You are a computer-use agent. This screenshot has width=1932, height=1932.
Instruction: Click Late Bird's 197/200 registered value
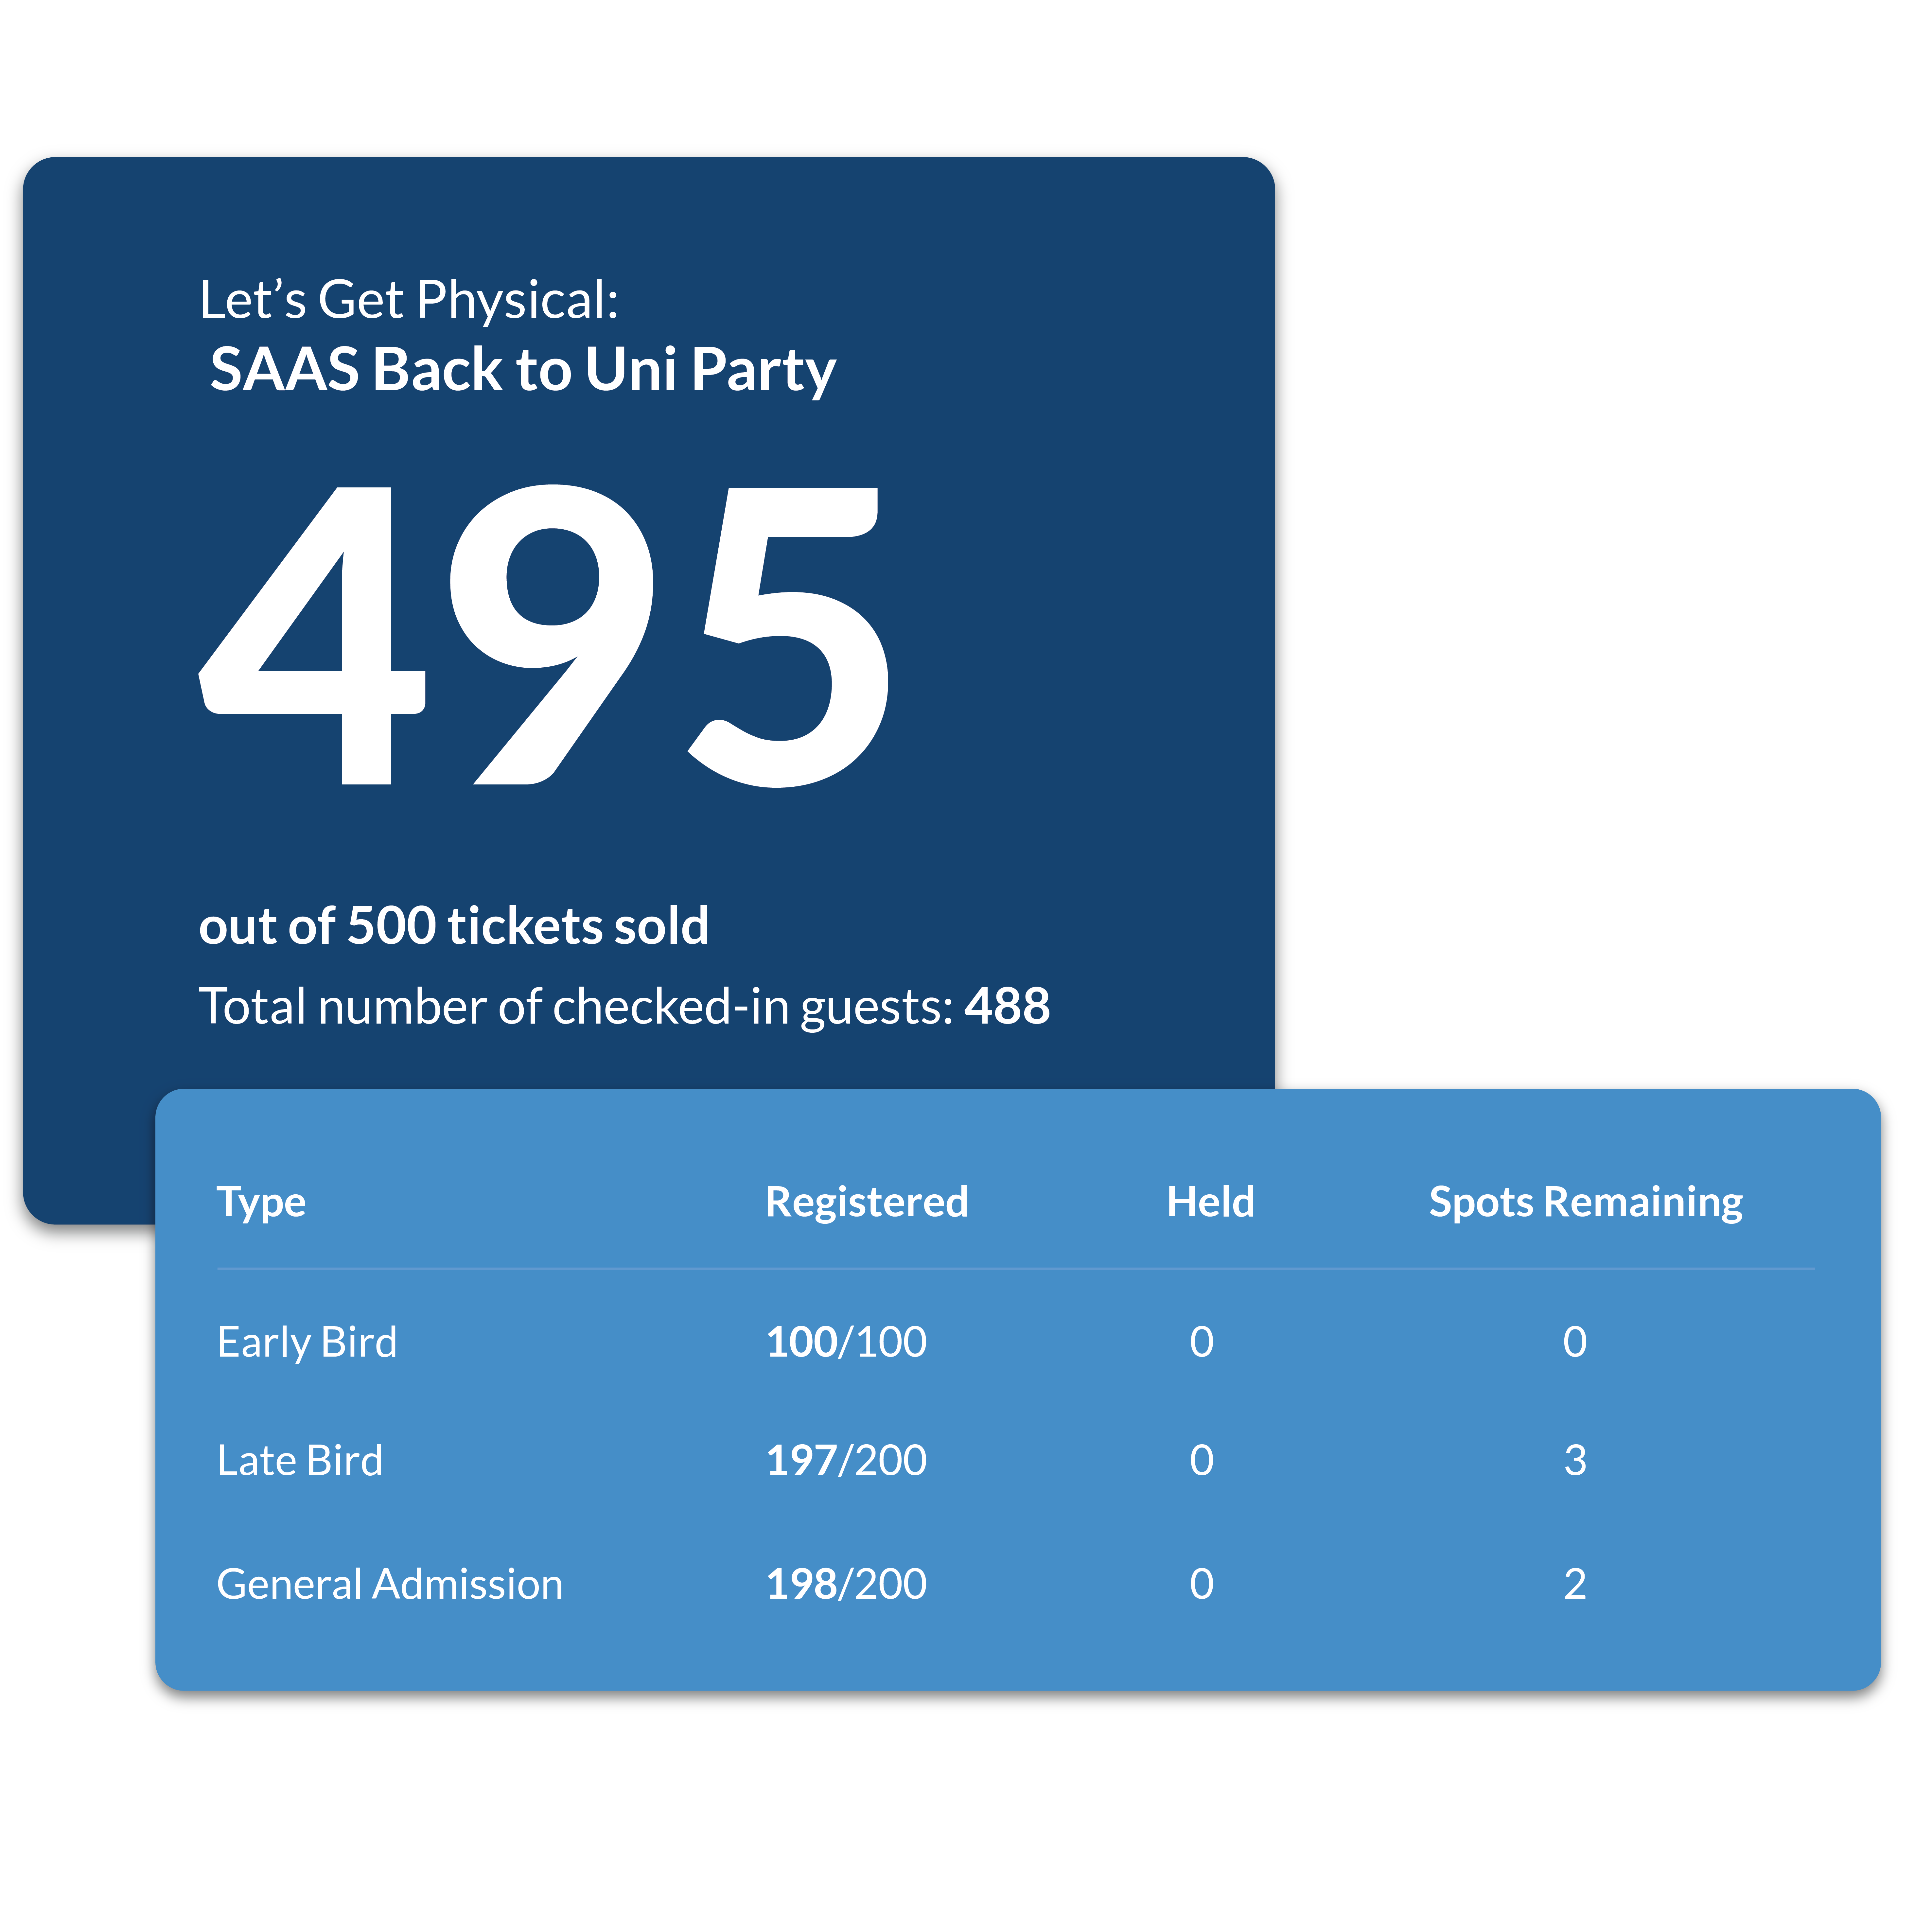pyautogui.click(x=846, y=1461)
